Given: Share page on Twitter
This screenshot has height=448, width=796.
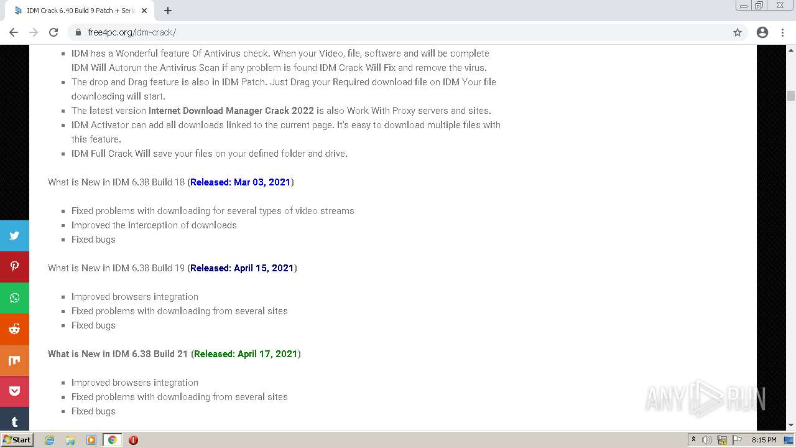Looking at the screenshot, I should click(14, 236).
